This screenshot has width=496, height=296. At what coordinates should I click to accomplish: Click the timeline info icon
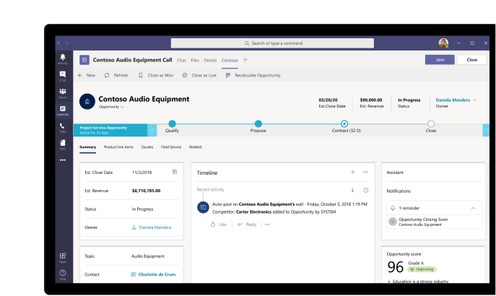coord(365,190)
